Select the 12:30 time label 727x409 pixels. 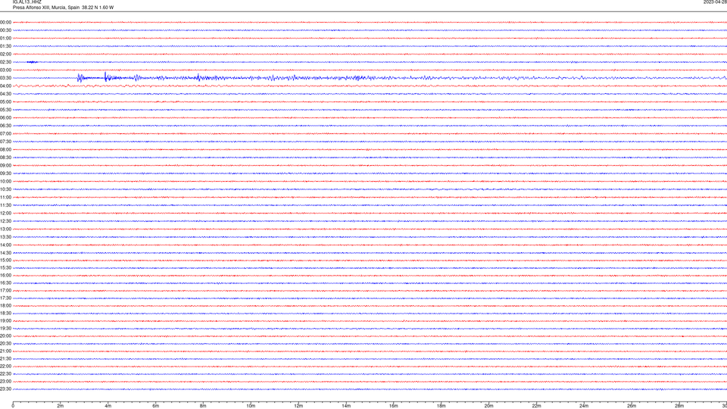click(5, 221)
